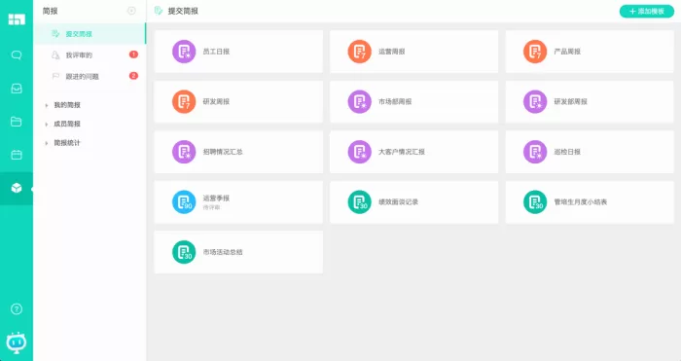Image resolution: width=681 pixels, height=361 pixels.
Task: Click the purple icon of 研发部周报
Action: (x=535, y=101)
